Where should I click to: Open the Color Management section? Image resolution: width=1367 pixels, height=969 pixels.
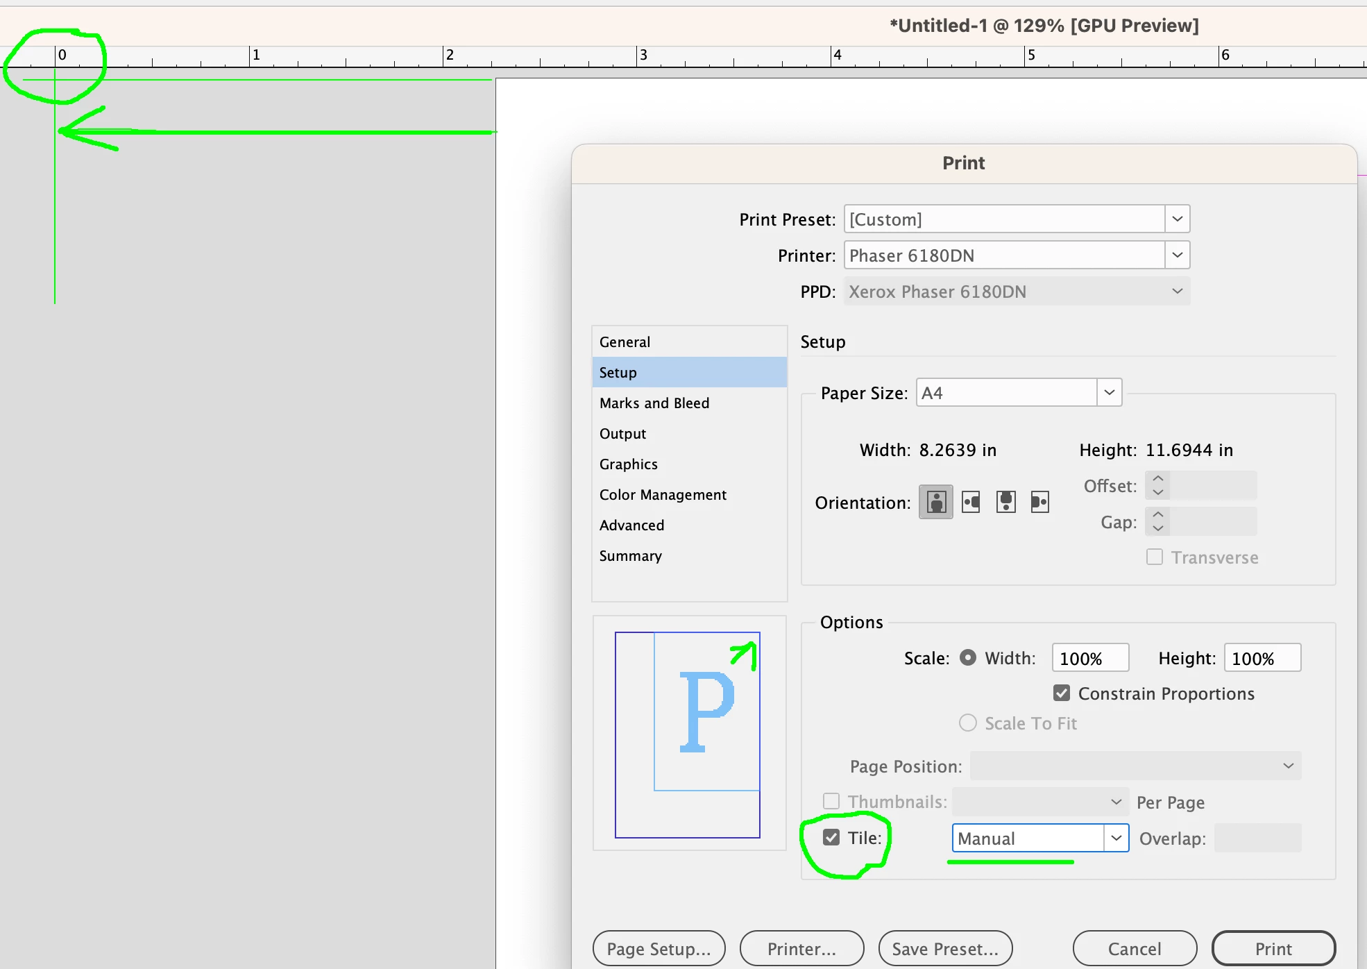(663, 495)
